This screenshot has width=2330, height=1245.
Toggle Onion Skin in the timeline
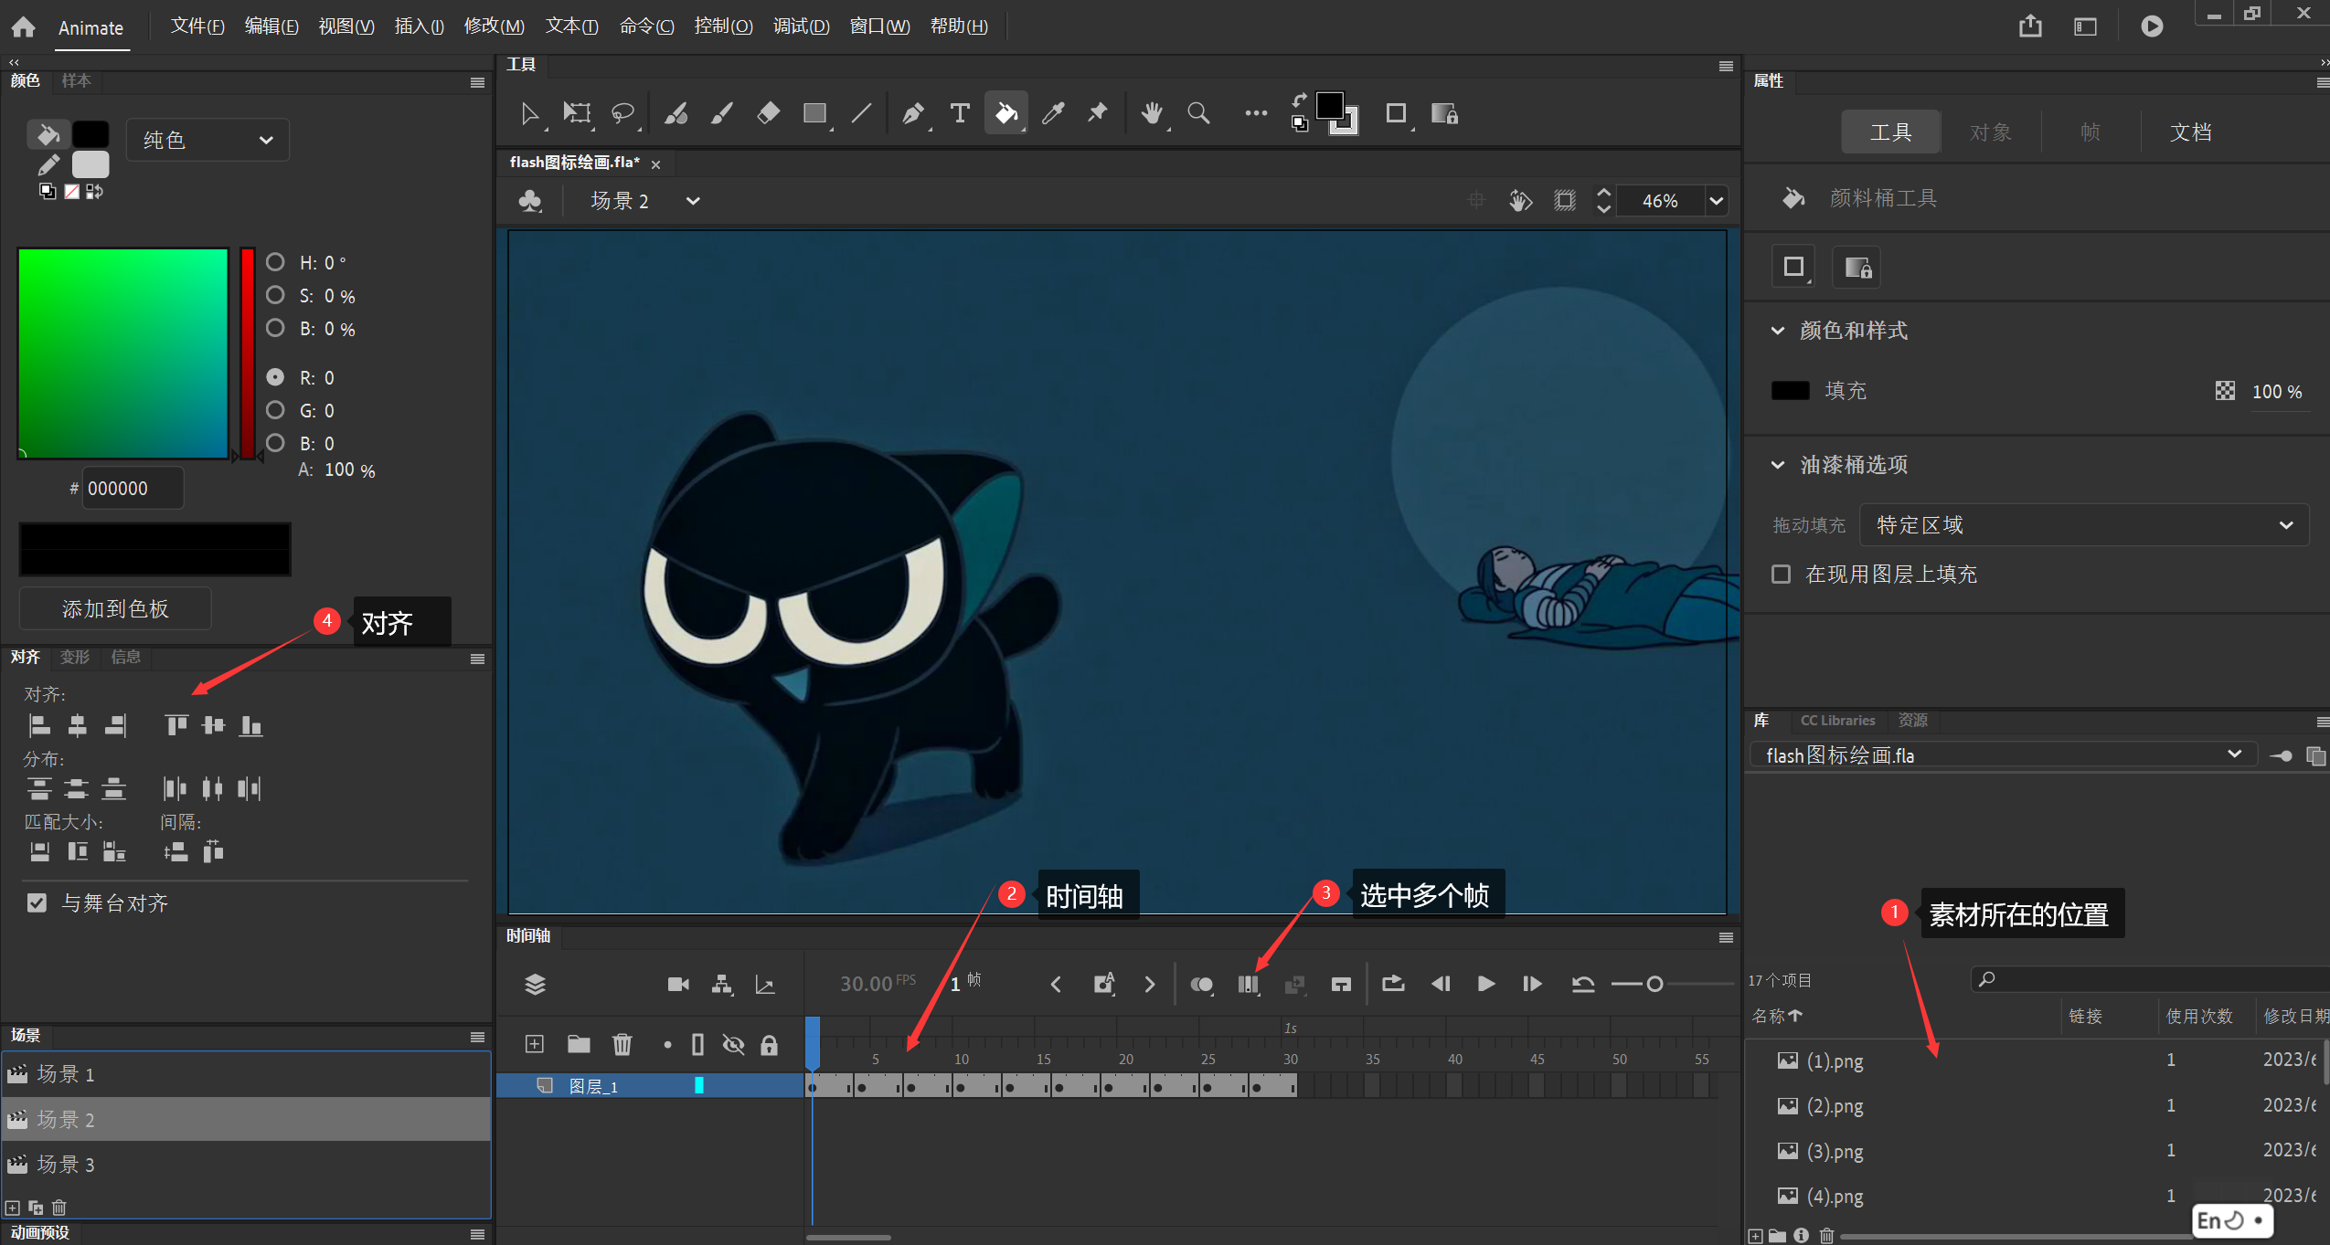tap(1201, 984)
